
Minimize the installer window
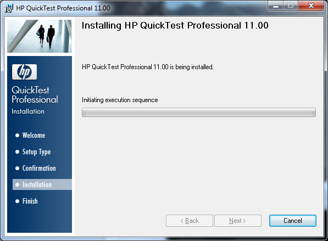pyautogui.click(x=275, y=6)
